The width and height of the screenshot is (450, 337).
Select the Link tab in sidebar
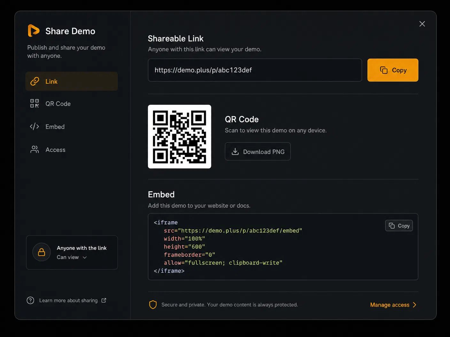72,81
